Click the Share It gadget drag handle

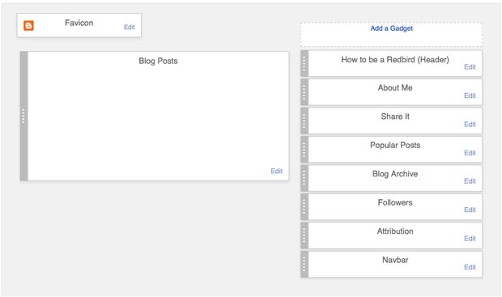pos(304,121)
